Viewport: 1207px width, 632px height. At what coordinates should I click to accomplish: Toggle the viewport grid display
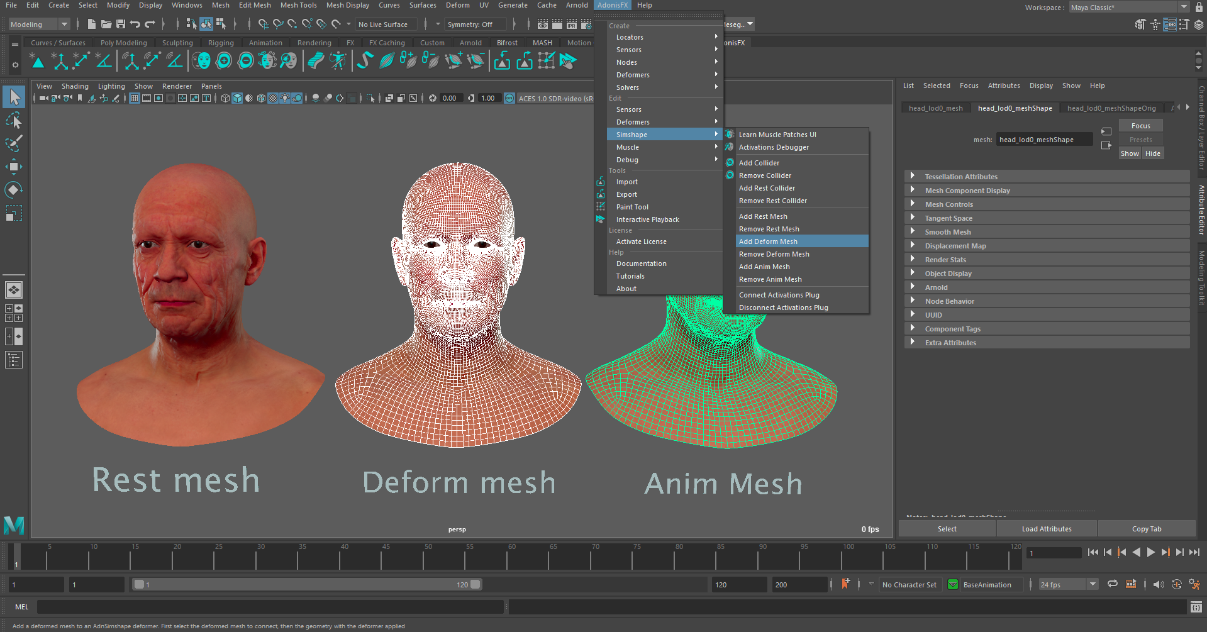[134, 98]
